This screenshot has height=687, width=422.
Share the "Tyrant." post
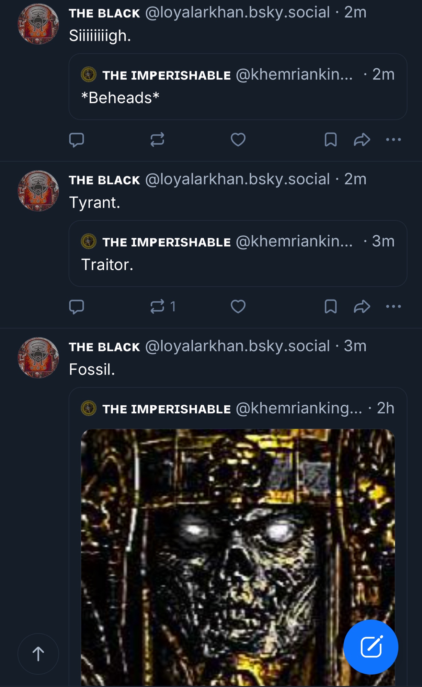pos(362,307)
